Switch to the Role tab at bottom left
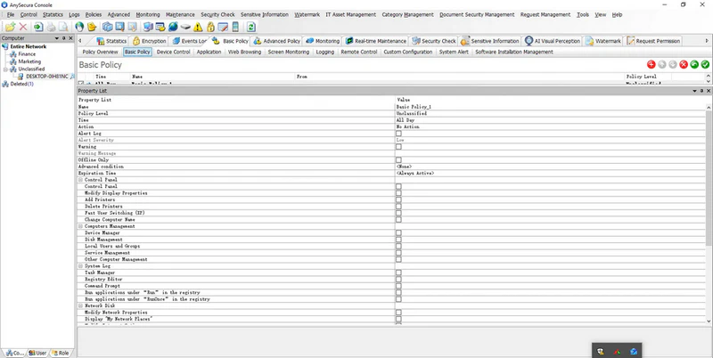The width and height of the screenshot is (713, 358). coord(61,353)
